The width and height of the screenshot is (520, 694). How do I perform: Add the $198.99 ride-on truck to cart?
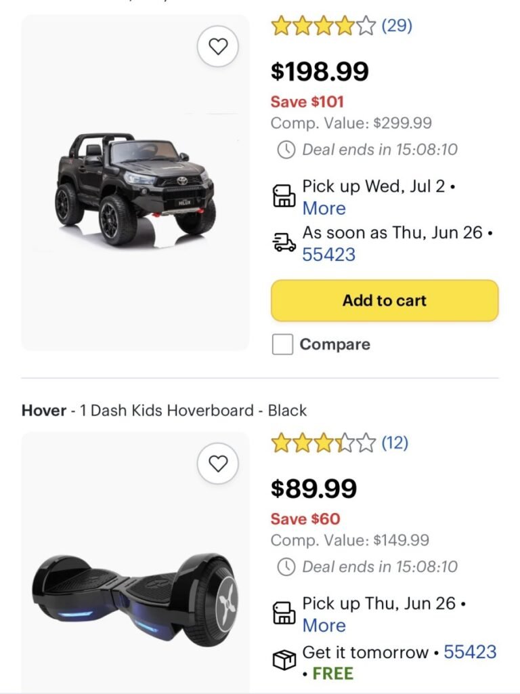pyautogui.click(x=385, y=300)
